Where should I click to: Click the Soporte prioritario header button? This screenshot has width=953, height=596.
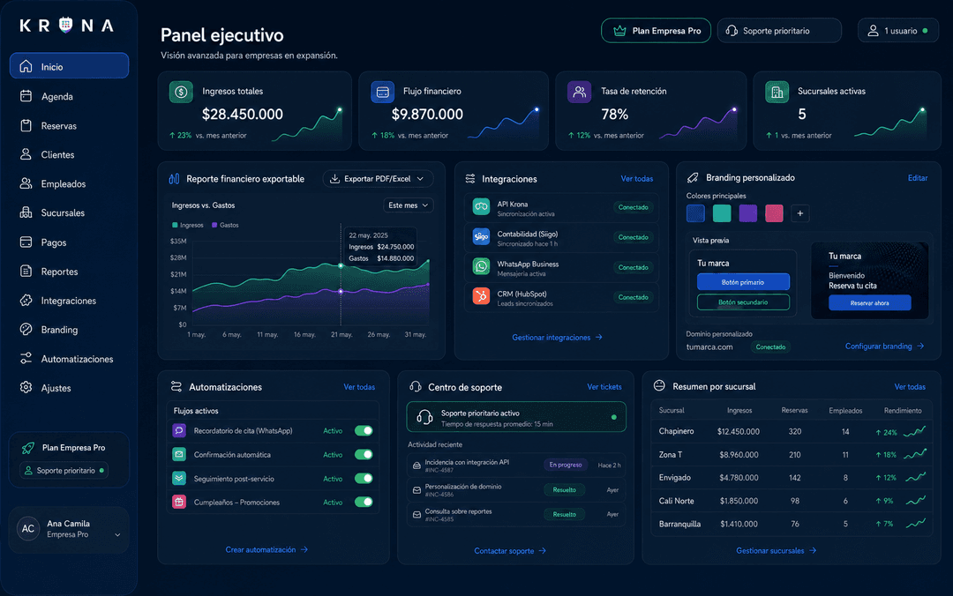tap(779, 30)
